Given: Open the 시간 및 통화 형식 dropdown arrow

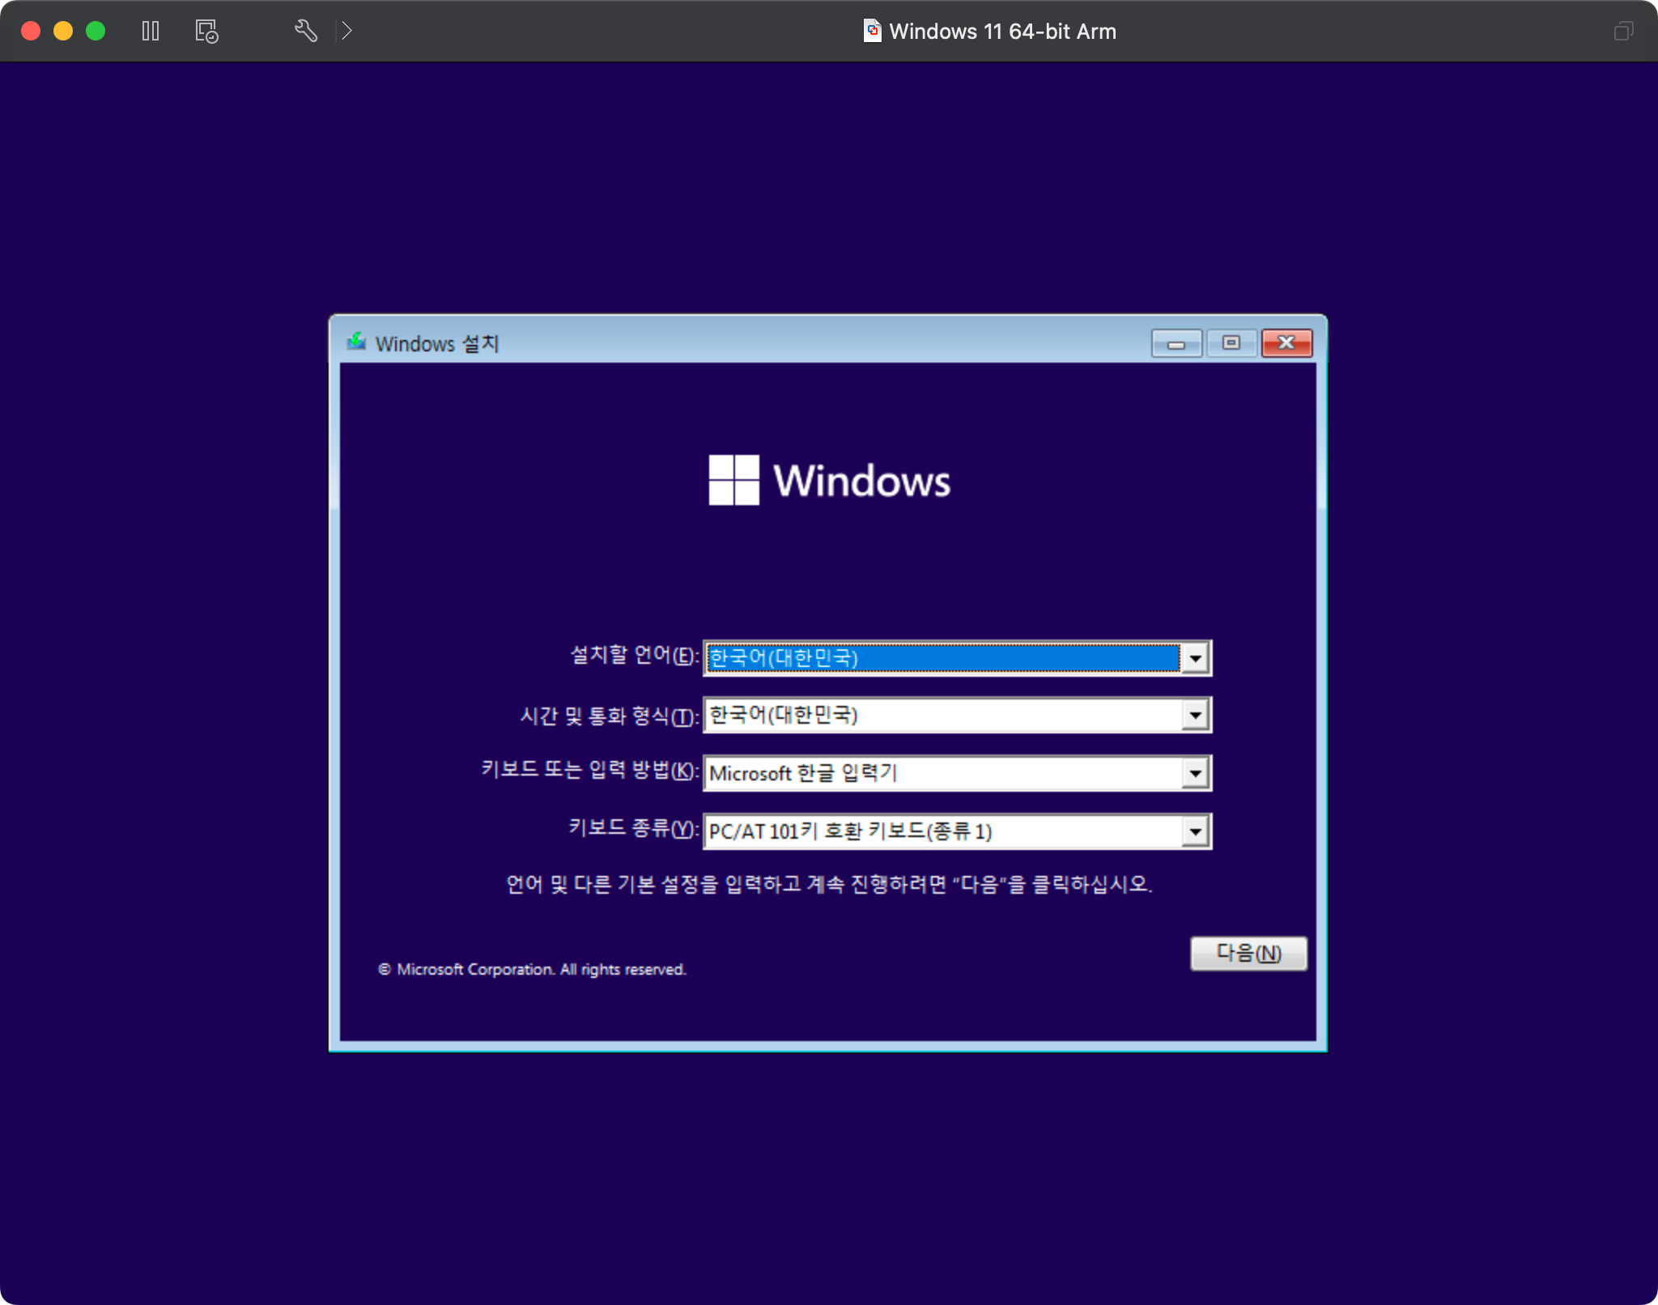Looking at the screenshot, I should point(1195,716).
